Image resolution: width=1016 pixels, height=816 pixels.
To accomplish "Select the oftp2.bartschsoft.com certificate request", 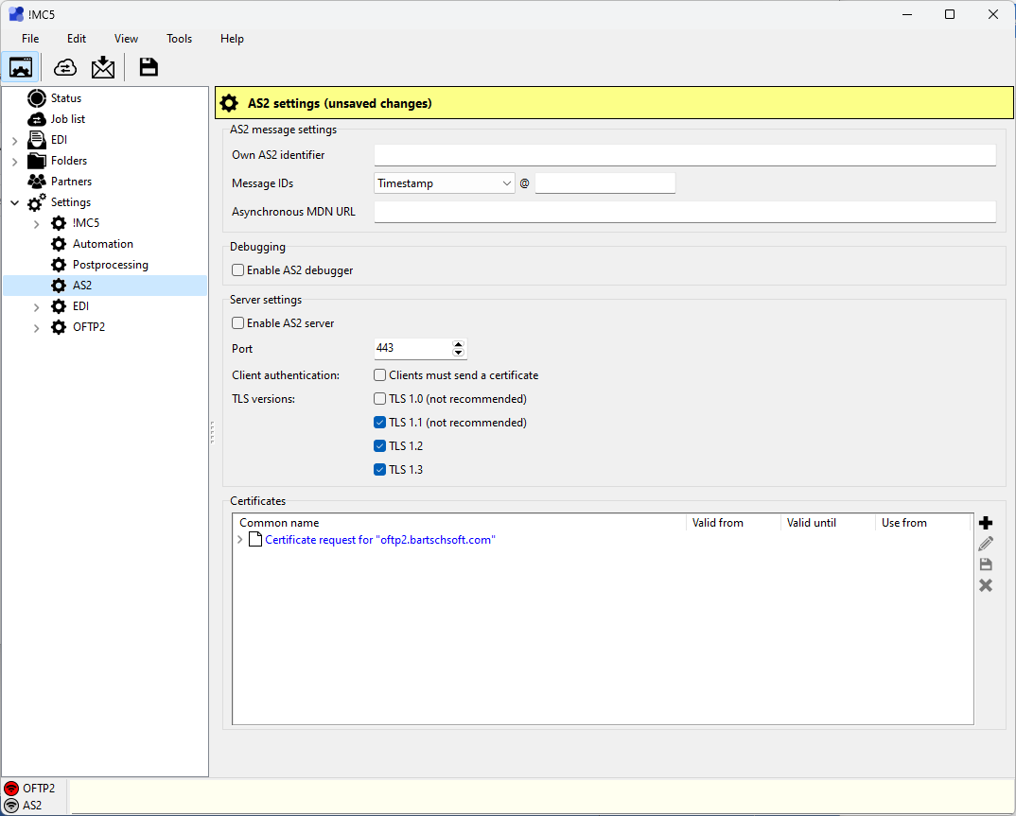I will 380,540.
